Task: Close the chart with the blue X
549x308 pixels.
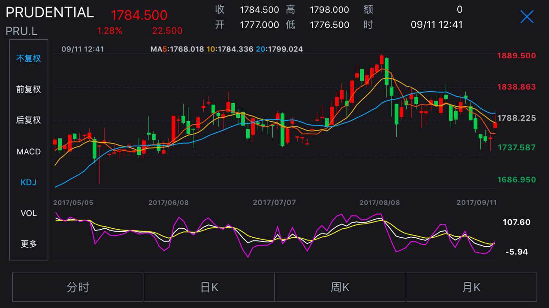Action: [x=527, y=17]
